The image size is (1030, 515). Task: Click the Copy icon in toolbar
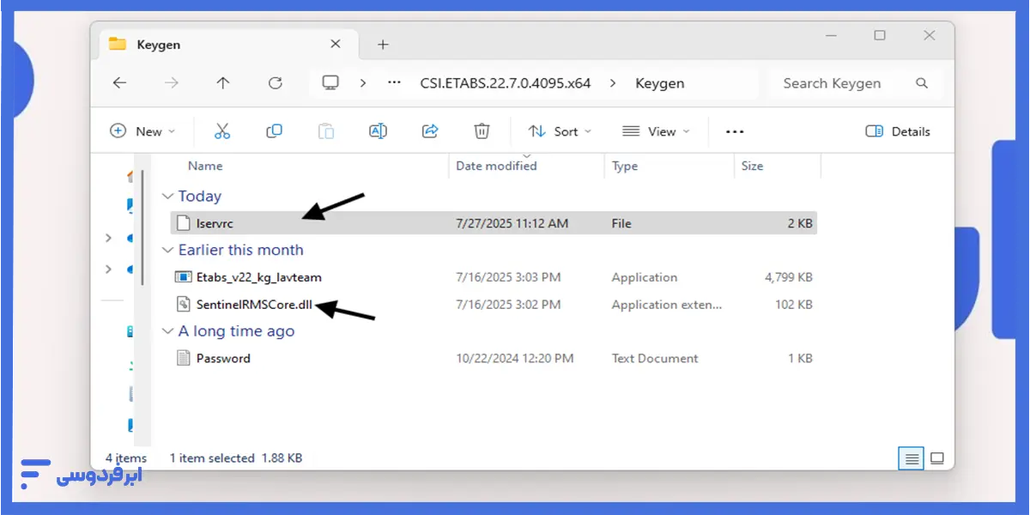(x=274, y=131)
